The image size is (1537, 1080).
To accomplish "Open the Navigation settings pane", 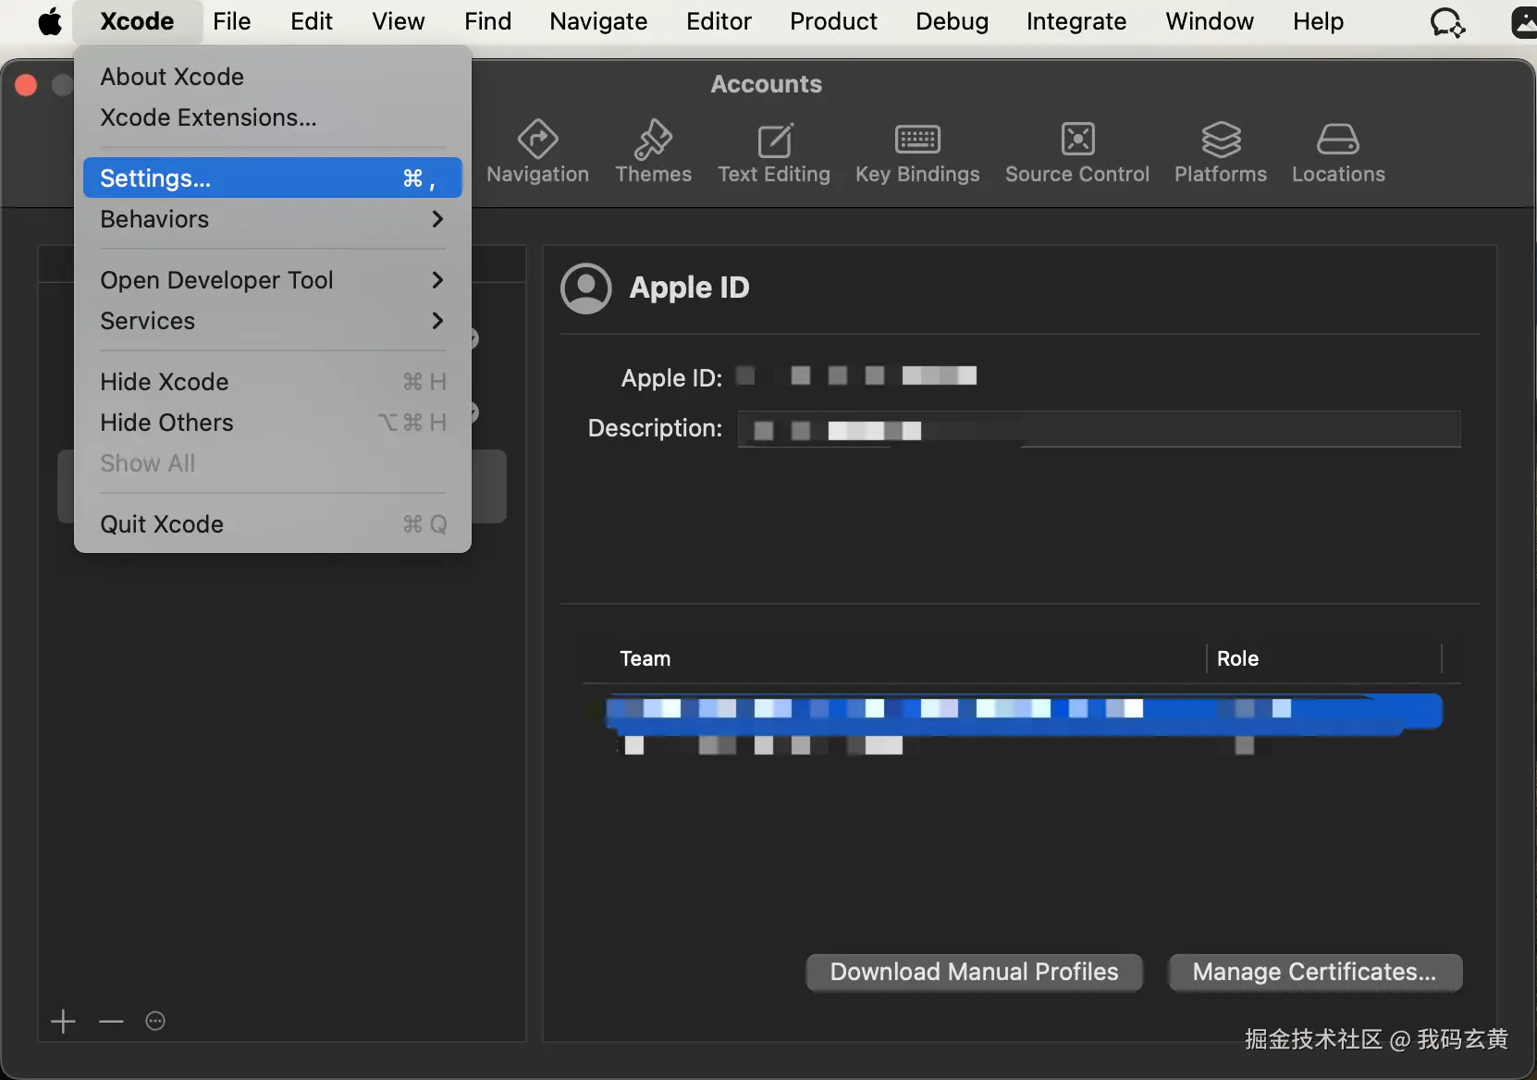I will [x=537, y=152].
